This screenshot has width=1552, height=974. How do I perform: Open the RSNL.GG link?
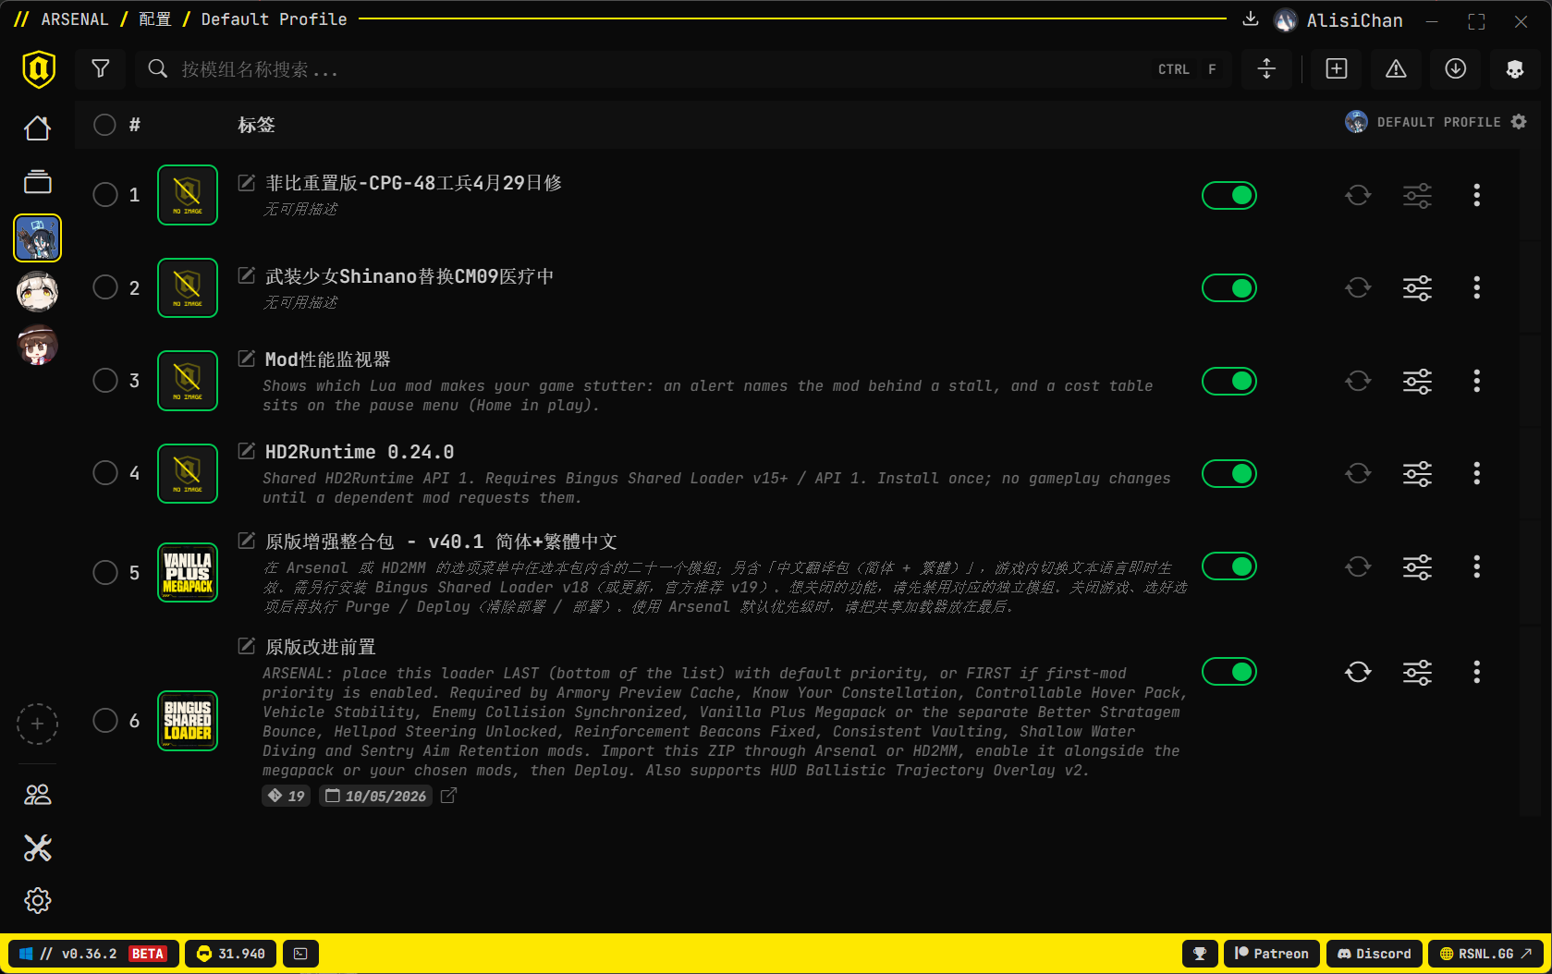[1485, 954]
